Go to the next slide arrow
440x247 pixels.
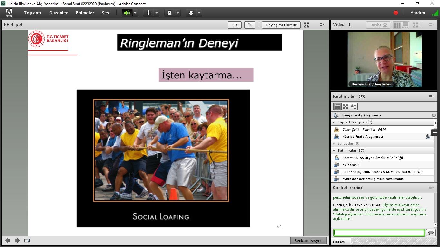pos(17,241)
